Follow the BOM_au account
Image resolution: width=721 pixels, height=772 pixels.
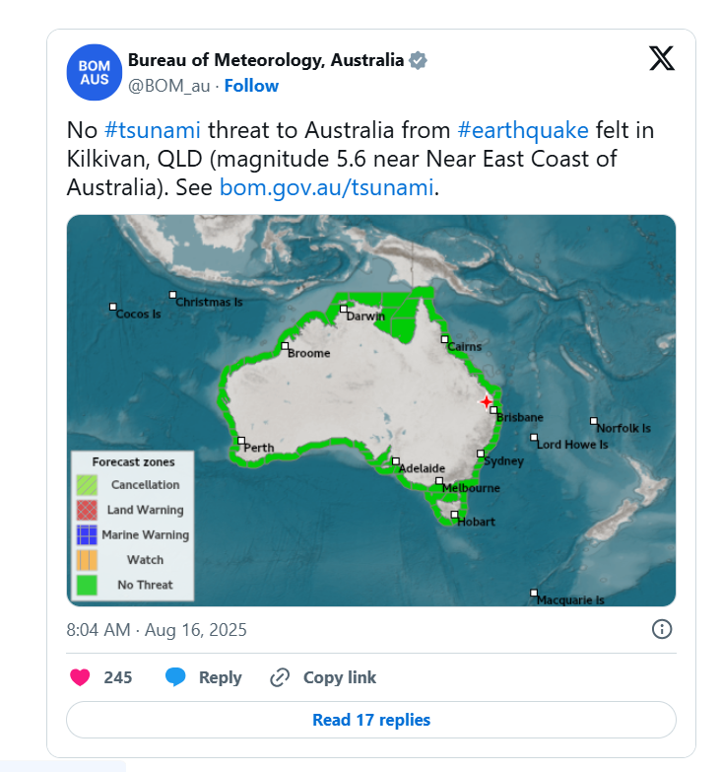pos(251,86)
